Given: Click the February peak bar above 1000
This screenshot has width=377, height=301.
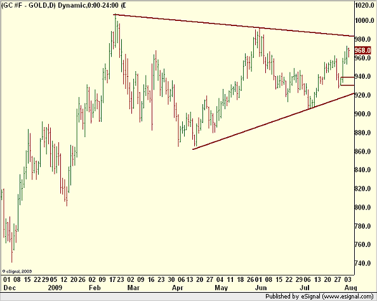Looking at the screenshot, I should pos(115,30).
